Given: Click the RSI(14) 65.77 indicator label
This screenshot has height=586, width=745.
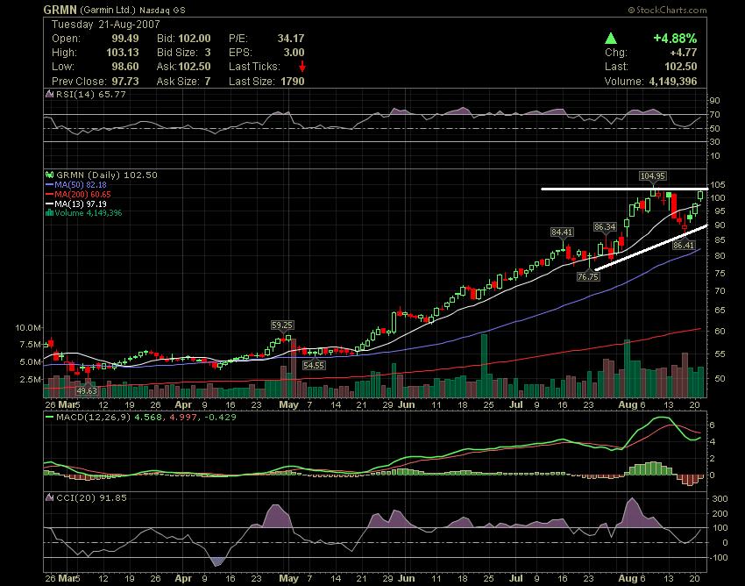Looking at the screenshot, I should click(91, 94).
